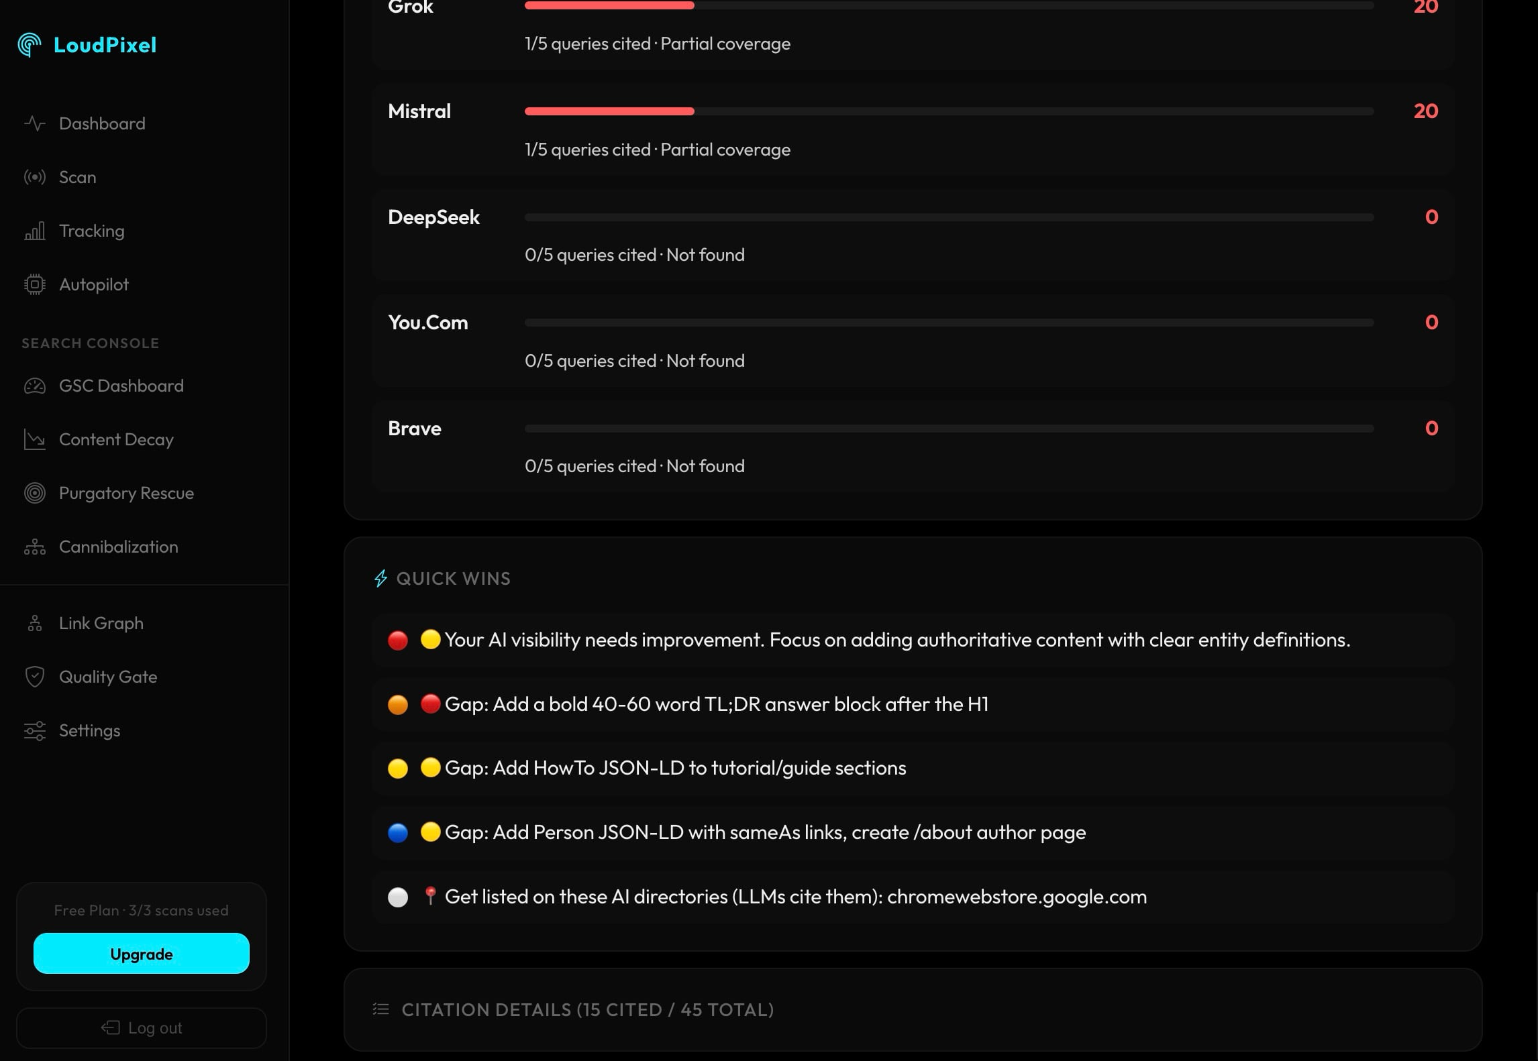Select the TL;DR answer block quick win
1538x1061 pixels.
[716, 704]
